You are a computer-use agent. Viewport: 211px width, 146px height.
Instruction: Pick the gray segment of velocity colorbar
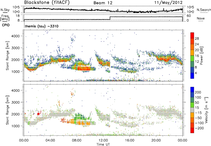(x=192, y=110)
